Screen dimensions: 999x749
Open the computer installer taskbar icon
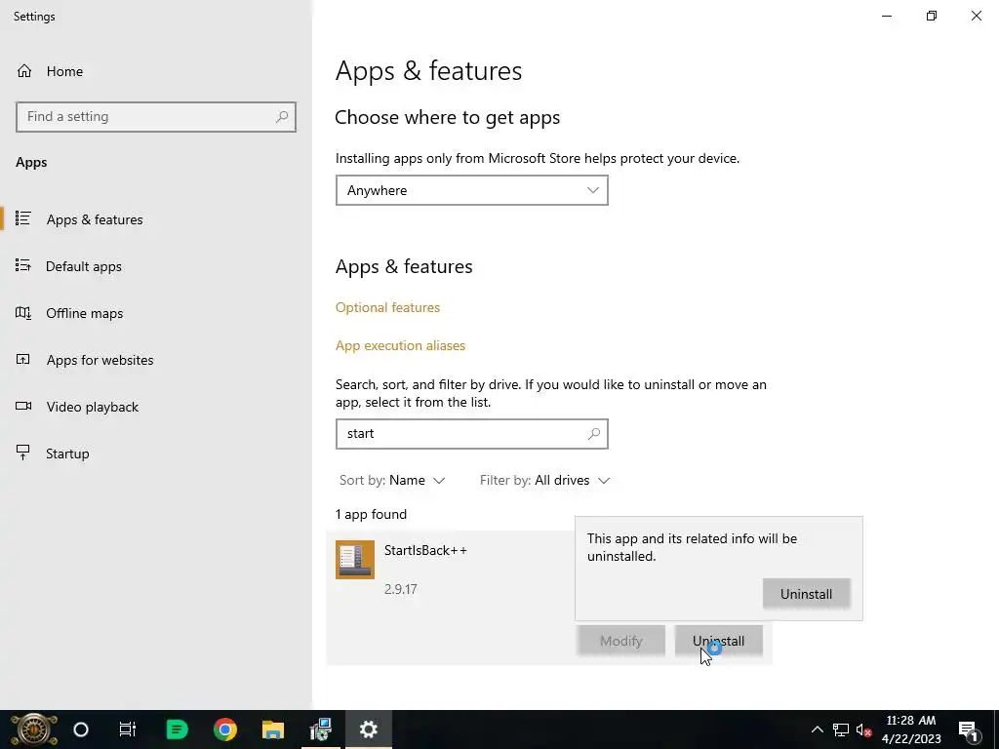point(320,729)
